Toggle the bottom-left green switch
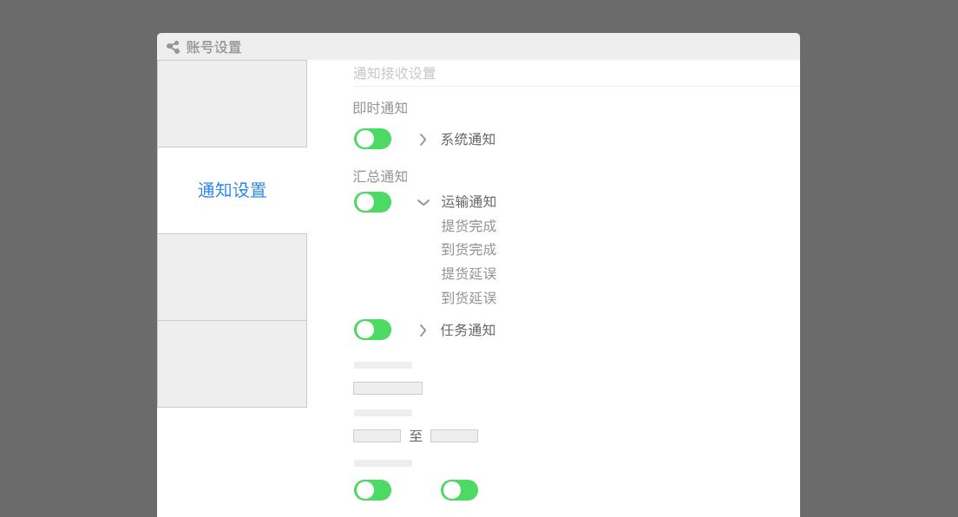The width and height of the screenshot is (958, 517). click(x=372, y=490)
